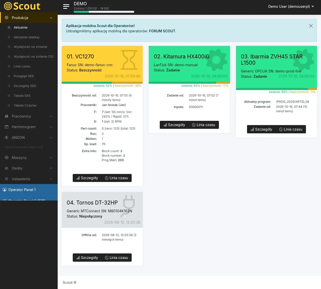This screenshot has width=321, height=289.
Task: Open Szczegóły for 01. VC1270
Action: click(87, 178)
